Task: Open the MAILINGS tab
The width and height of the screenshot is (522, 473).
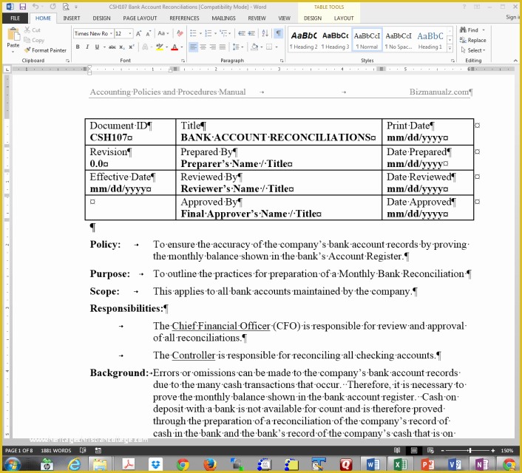Action: coord(223,18)
